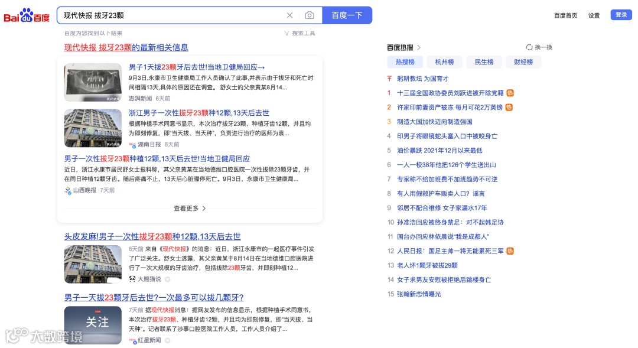Open 张翰新恋情曝光 topic
This screenshot has height=348, width=638.
click(419, 294)
